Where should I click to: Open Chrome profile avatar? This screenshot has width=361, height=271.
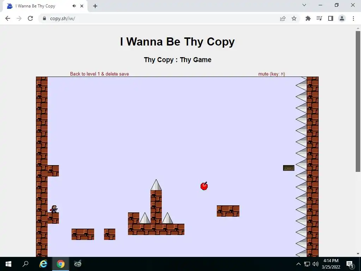click(x=342, y=18)
